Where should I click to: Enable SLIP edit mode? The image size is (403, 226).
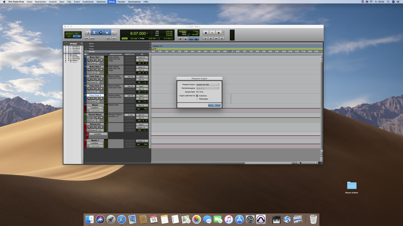(69, 36)
